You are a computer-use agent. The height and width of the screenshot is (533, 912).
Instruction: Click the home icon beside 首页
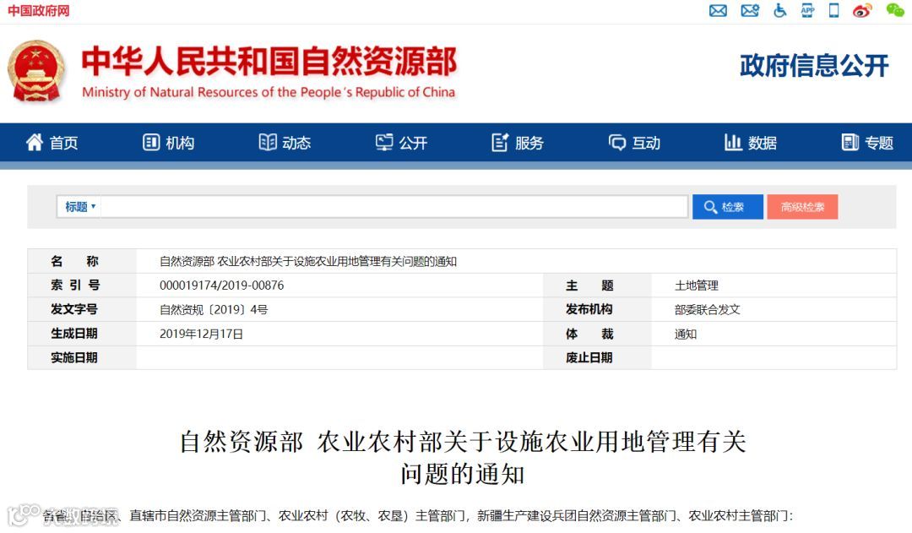tap(35, 142)
